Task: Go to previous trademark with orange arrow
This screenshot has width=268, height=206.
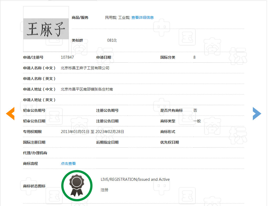Action: [x=10, y=114]
